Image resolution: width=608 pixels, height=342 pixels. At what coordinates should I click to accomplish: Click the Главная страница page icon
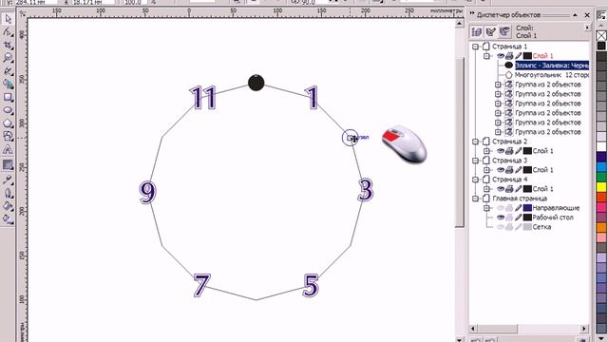(486, 199)
